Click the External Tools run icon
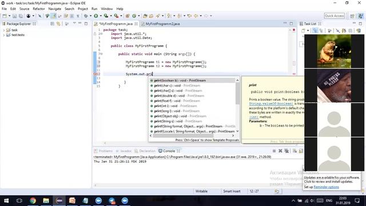This screenshot has height=206, width=366. 116,16
